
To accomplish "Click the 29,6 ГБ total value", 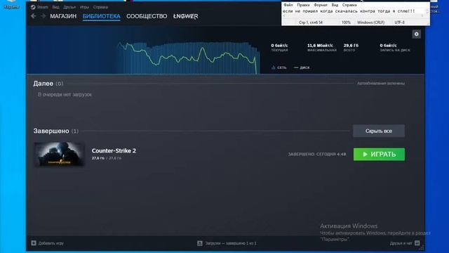I will [x=351, y=45].
